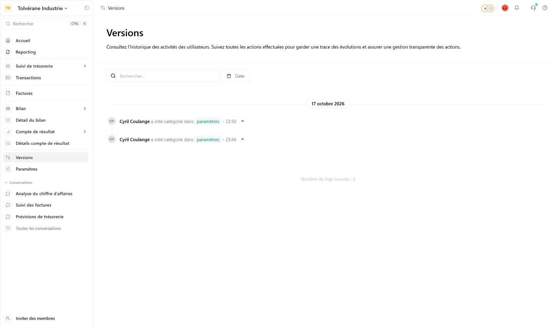Click the 17 octobre 2026 date badge
Viewport: 554px width, 327px height.
328,104
